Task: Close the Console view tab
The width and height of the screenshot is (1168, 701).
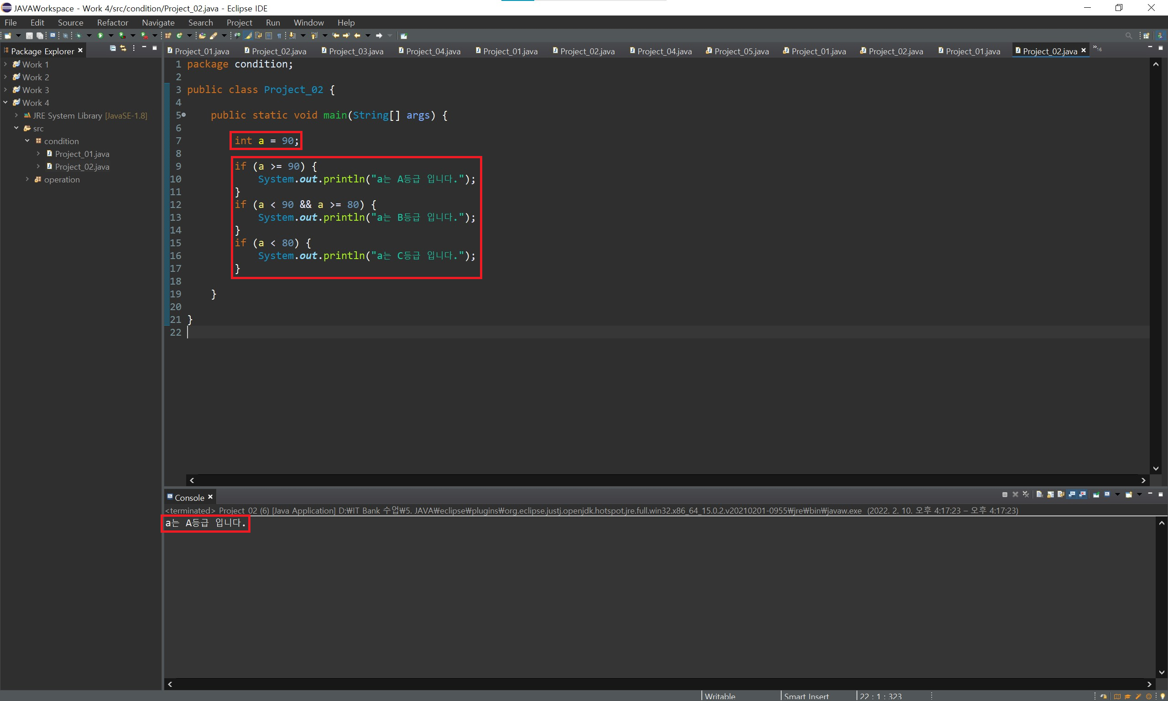Action: coord(211,497)
